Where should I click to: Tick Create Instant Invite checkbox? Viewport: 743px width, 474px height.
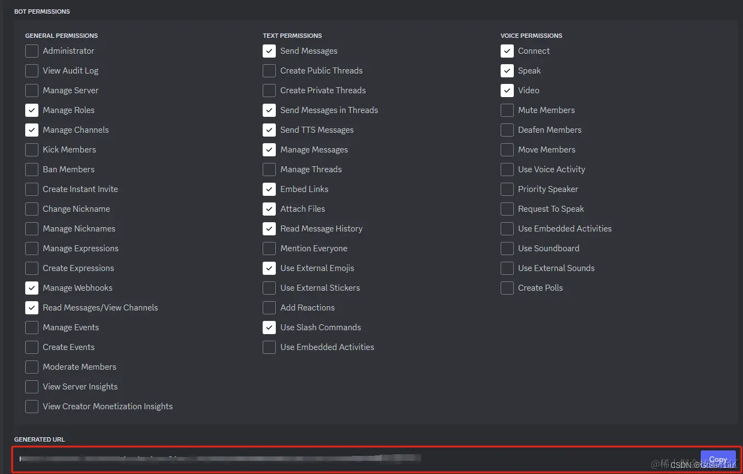click(x=32, y=189)
